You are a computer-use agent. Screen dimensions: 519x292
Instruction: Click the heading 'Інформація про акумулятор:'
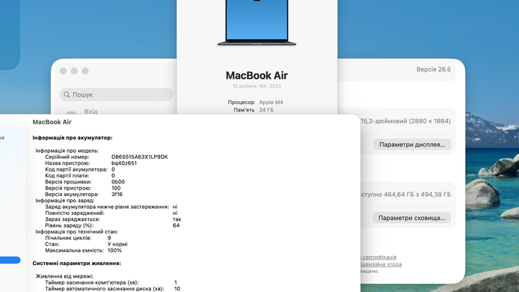(73, 138)
